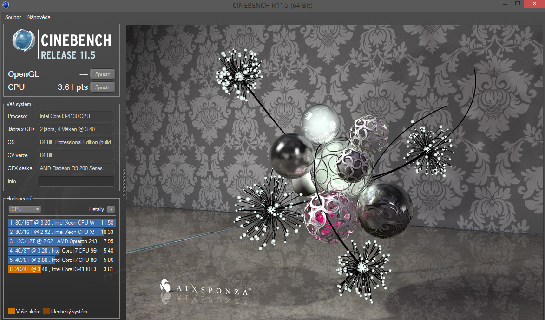
Task: Click the AIXSPONZA logo in render
Action: click(x=205, y=287)
